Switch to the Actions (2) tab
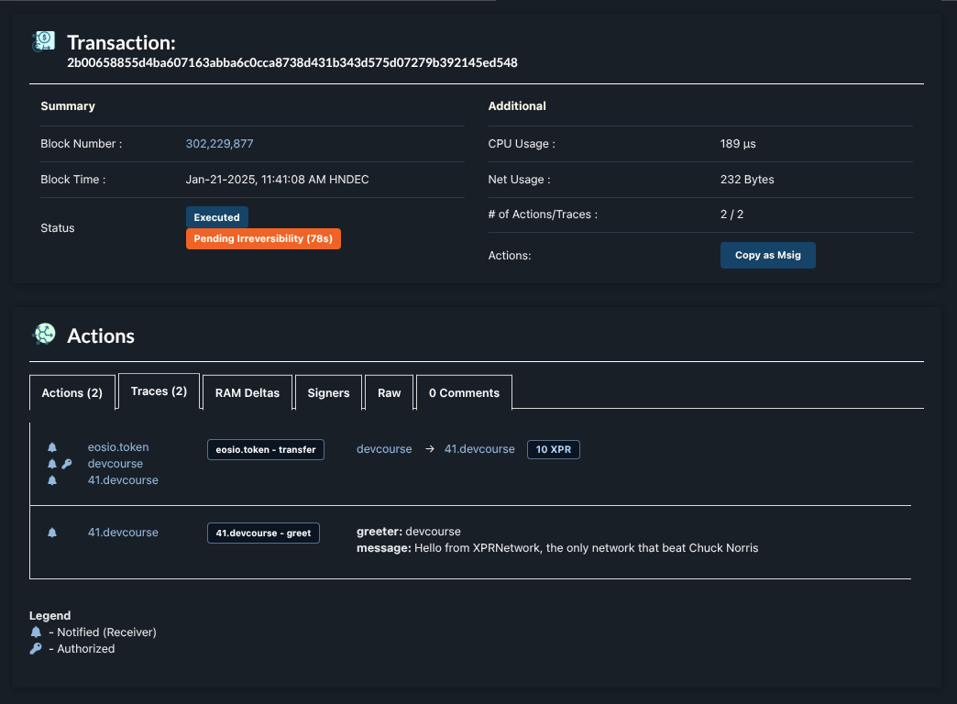This screenshot has height=704, width=957. pyautogui.click(x=72, y=392)
